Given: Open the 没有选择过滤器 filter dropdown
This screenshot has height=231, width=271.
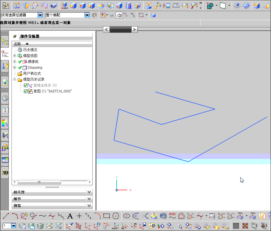Looking at the screenshot, I should tap(40, 15).
